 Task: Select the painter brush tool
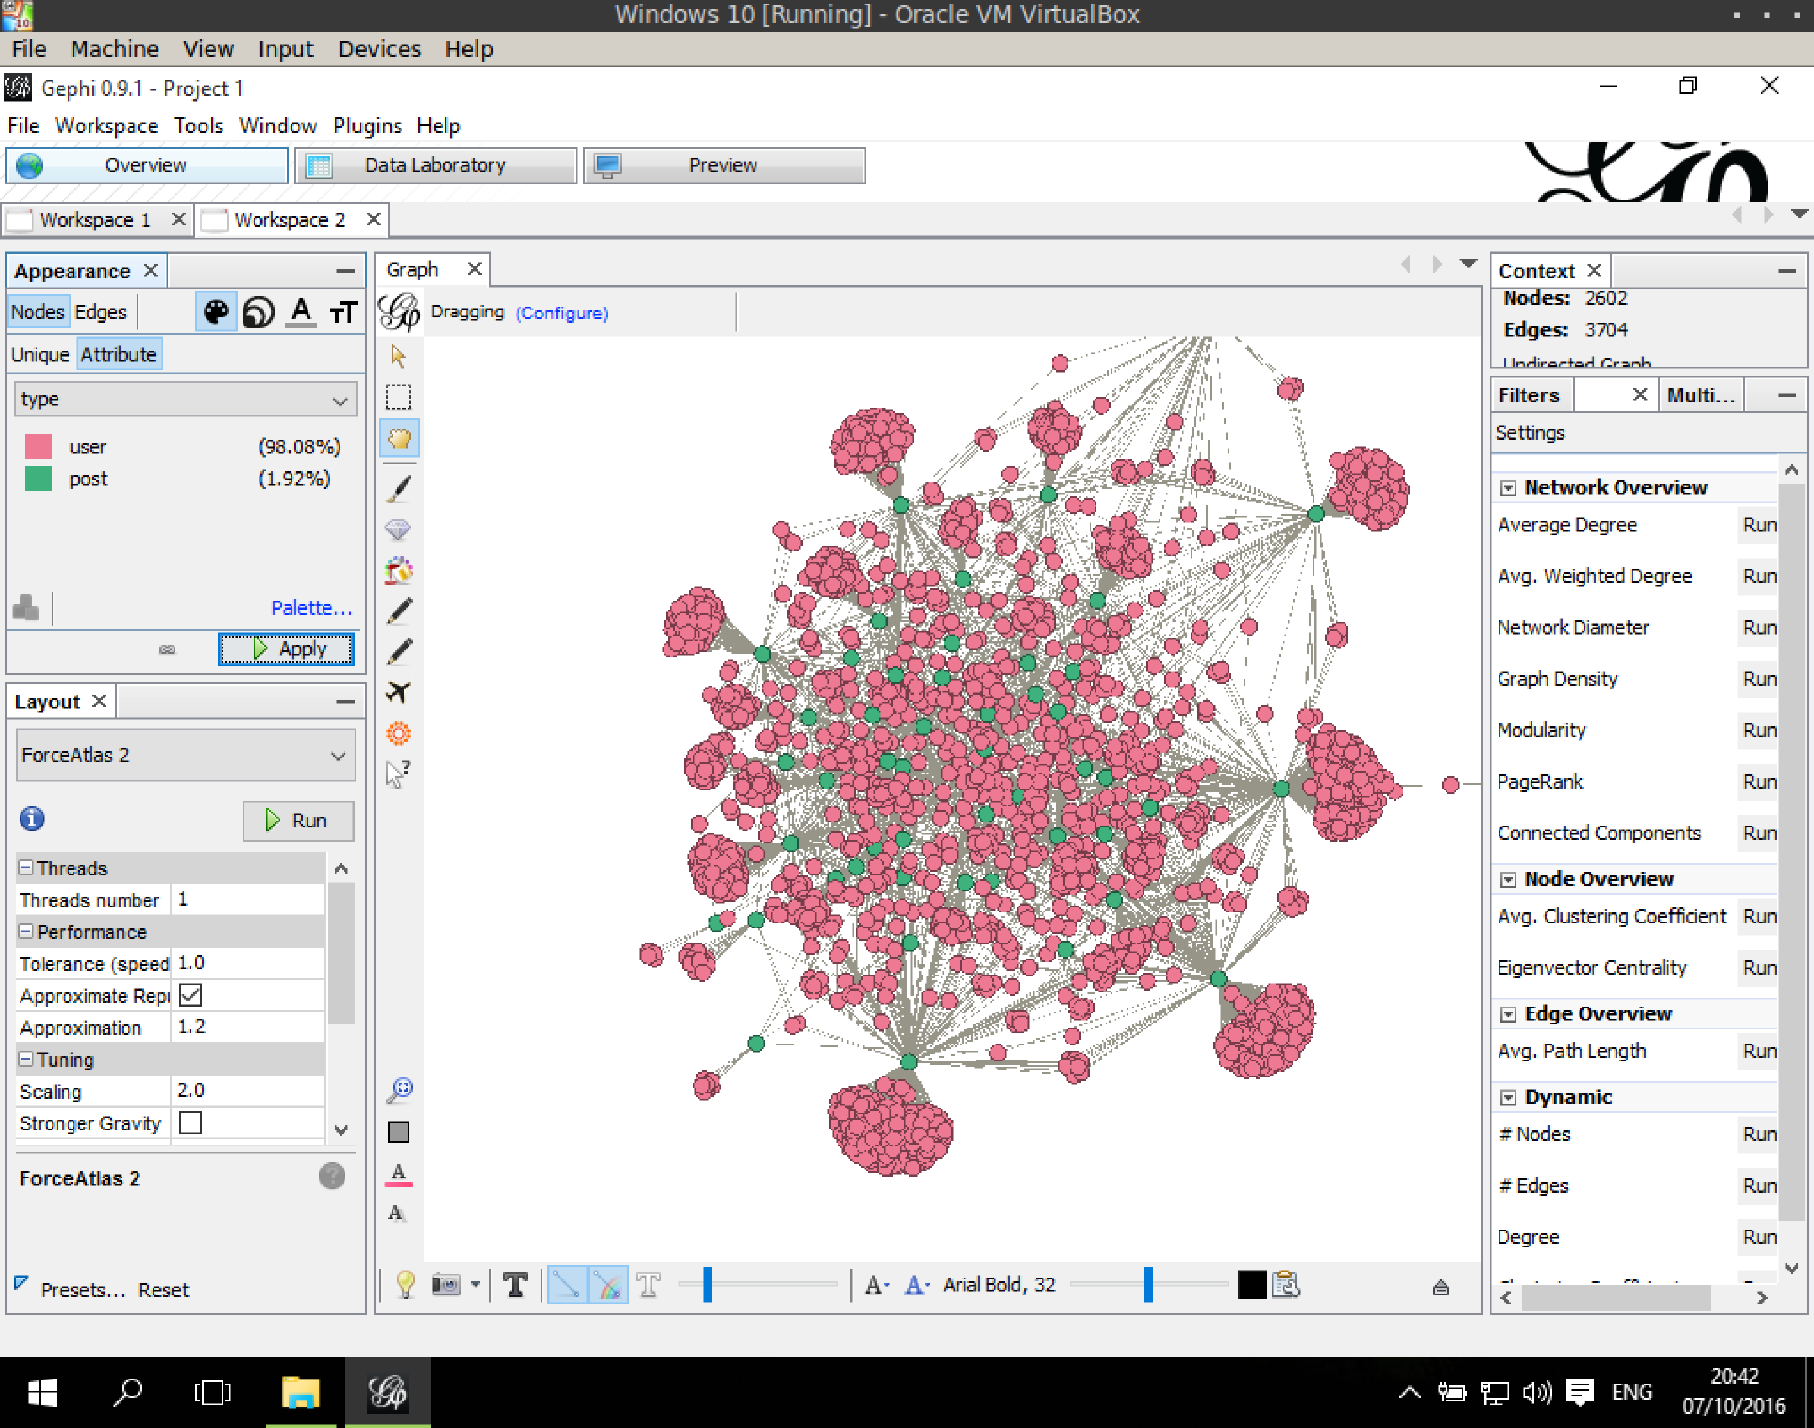pyautogui.click(x=399, y=488)
